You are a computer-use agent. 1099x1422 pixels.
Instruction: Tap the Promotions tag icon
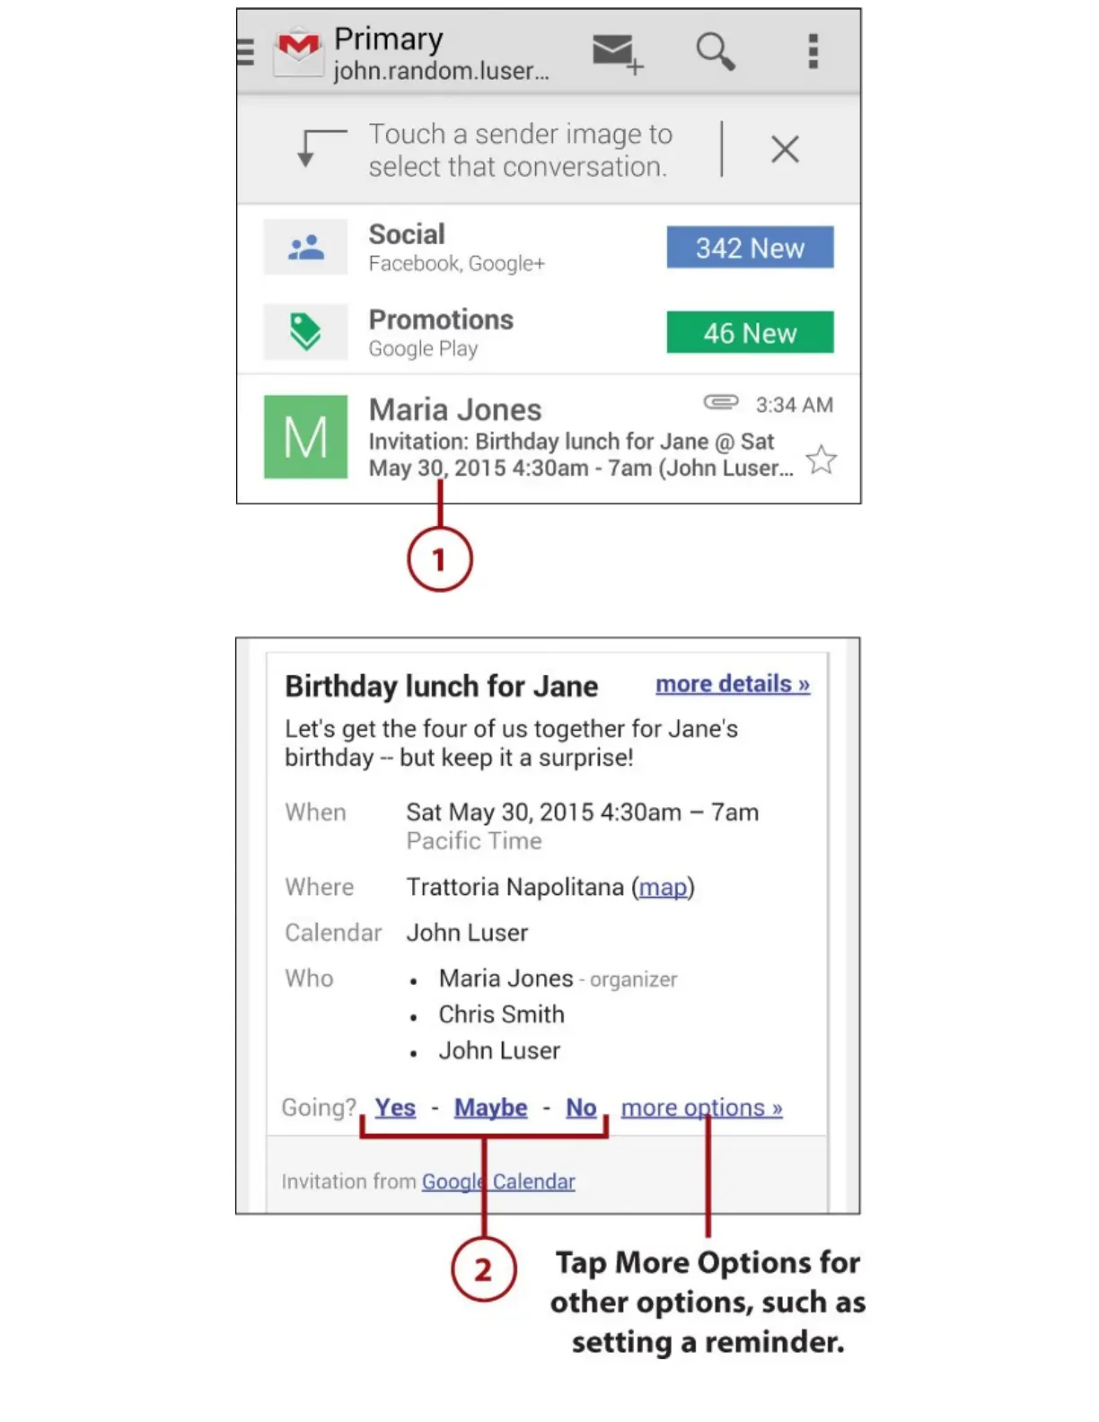pyautogui.click(x=305, y=332)
